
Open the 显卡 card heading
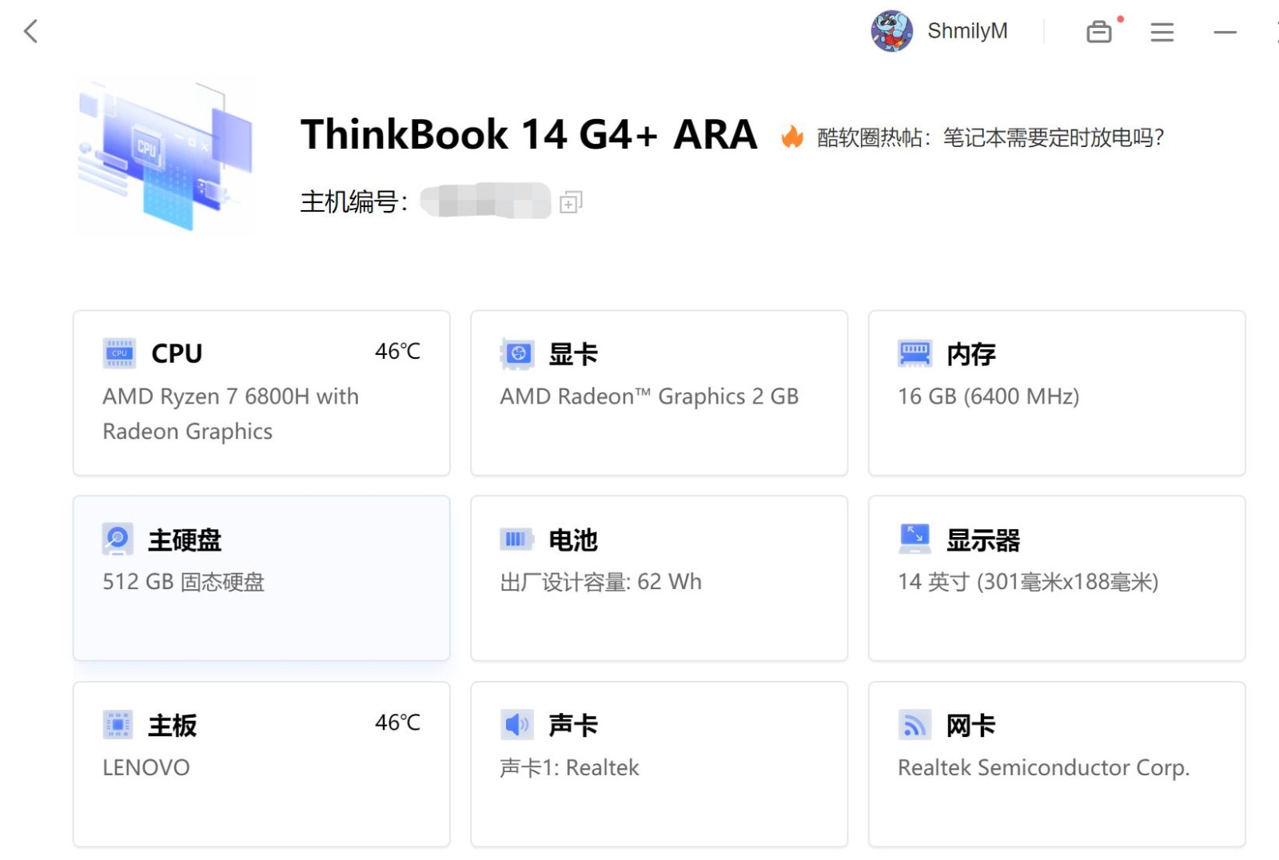pyautogui.click(x=573, y=354)
